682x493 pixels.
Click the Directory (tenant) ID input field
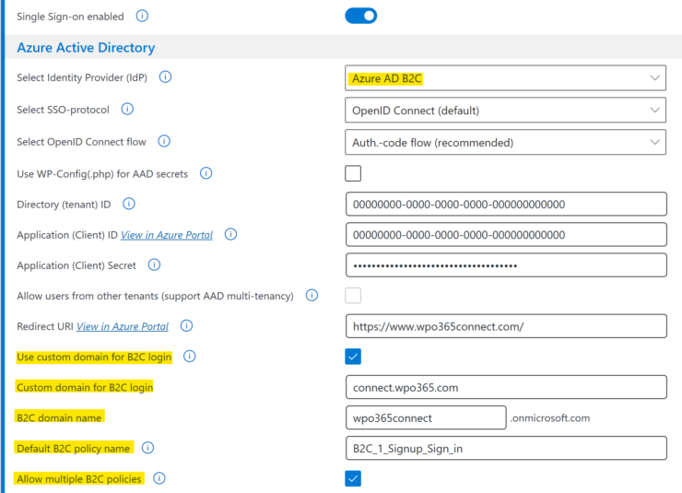(x=506, y=204)
